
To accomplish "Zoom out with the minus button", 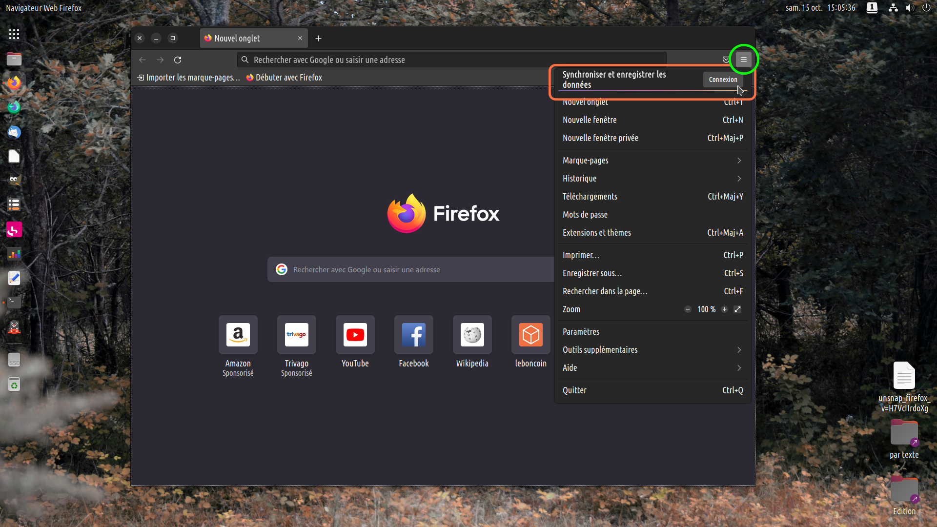I will (x=688, y=309).
